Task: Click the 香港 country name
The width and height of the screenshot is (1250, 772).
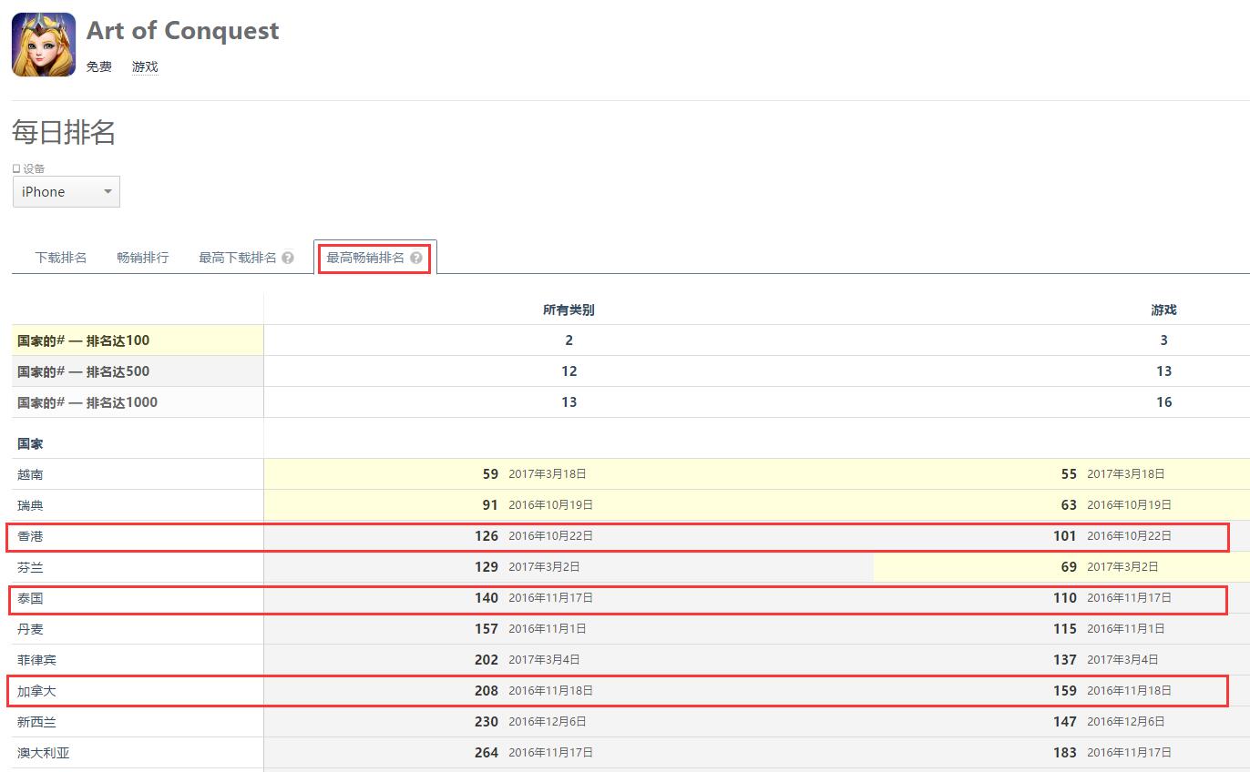Action: click(30, 536)
